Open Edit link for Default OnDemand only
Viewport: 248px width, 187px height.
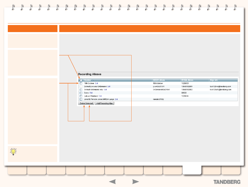(x=105, y=90)
